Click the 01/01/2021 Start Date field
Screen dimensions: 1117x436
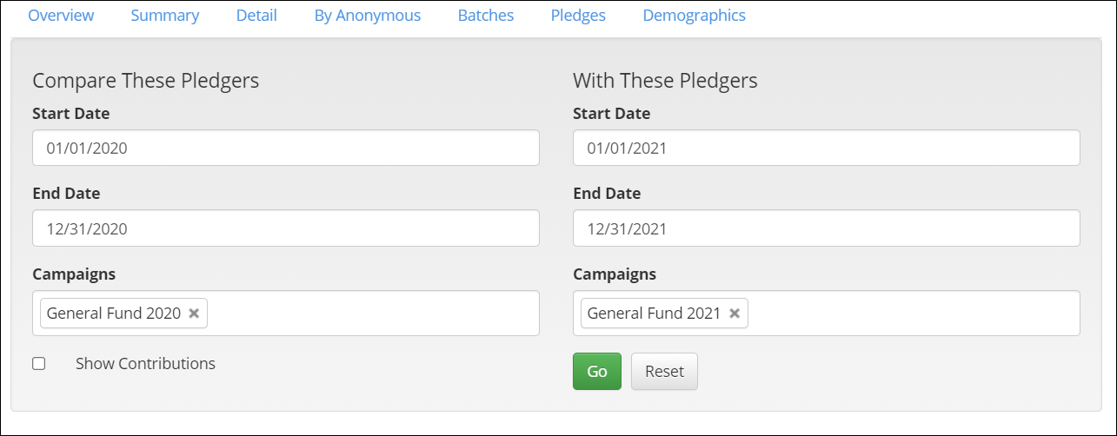[826, 149]
